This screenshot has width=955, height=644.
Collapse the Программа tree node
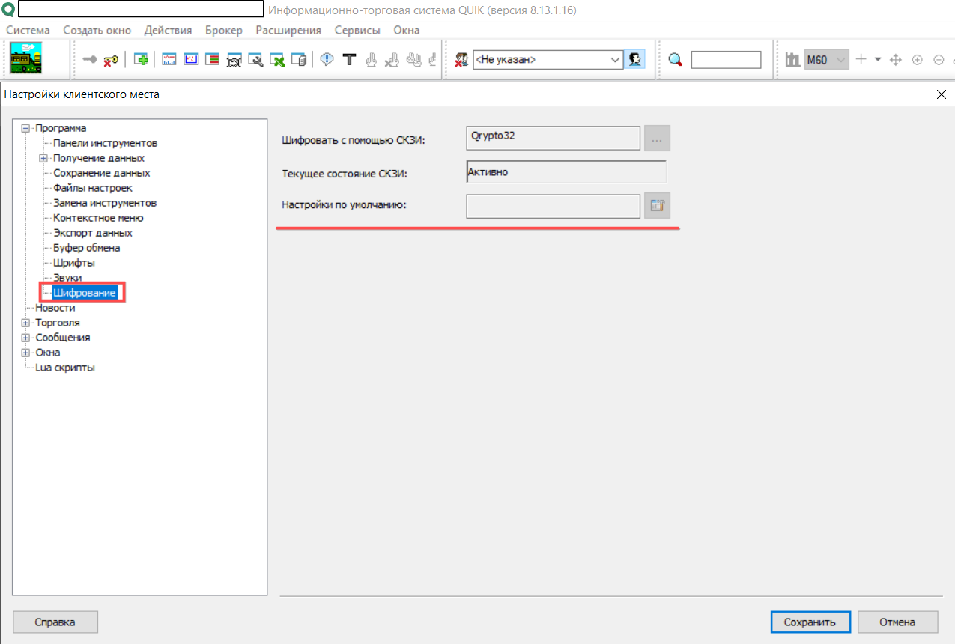[25, 128]
